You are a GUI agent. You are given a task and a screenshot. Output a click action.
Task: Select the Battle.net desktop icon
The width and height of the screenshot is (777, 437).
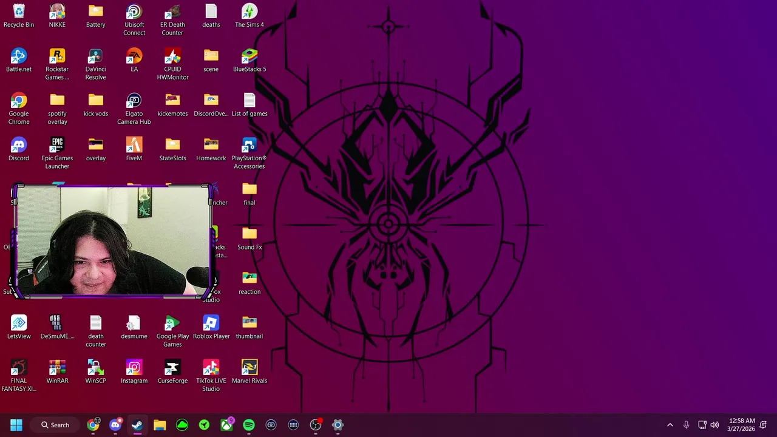tap(19, 61)
